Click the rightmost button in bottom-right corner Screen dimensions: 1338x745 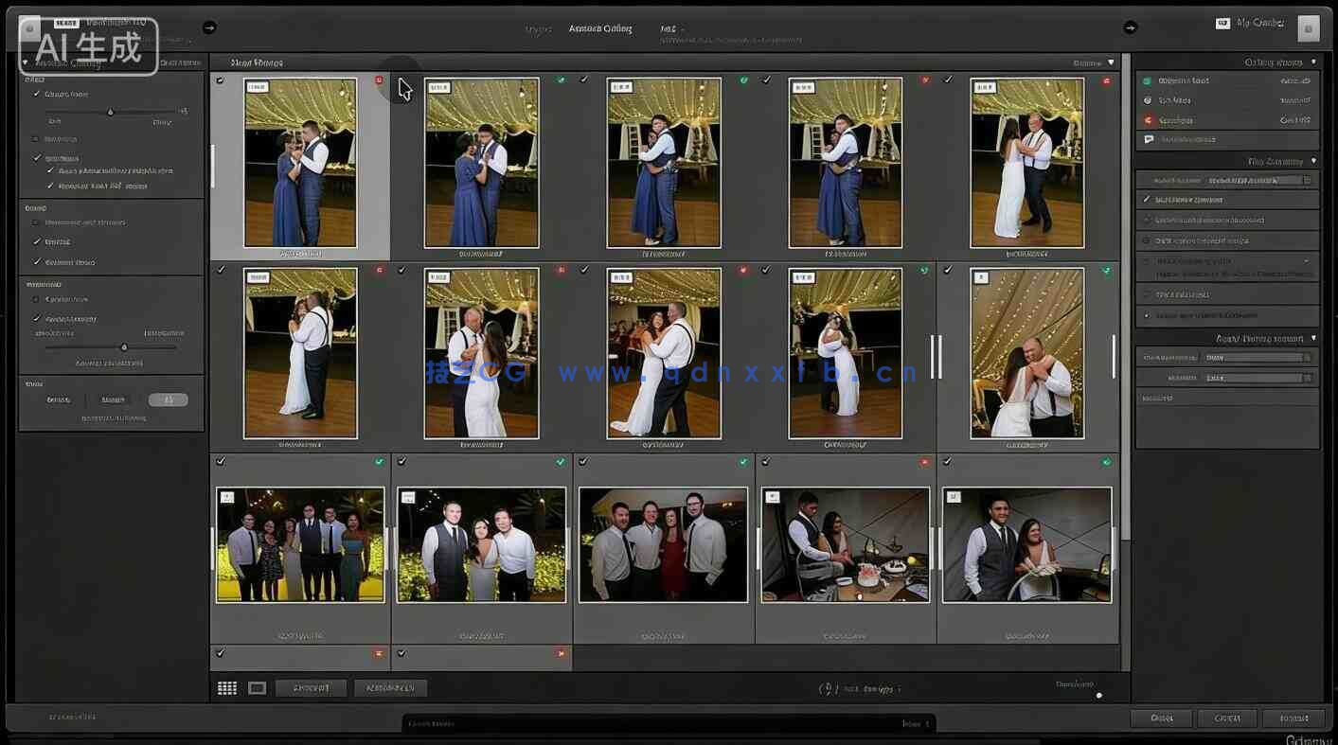pyautogui.click(x=1293, y=718)
